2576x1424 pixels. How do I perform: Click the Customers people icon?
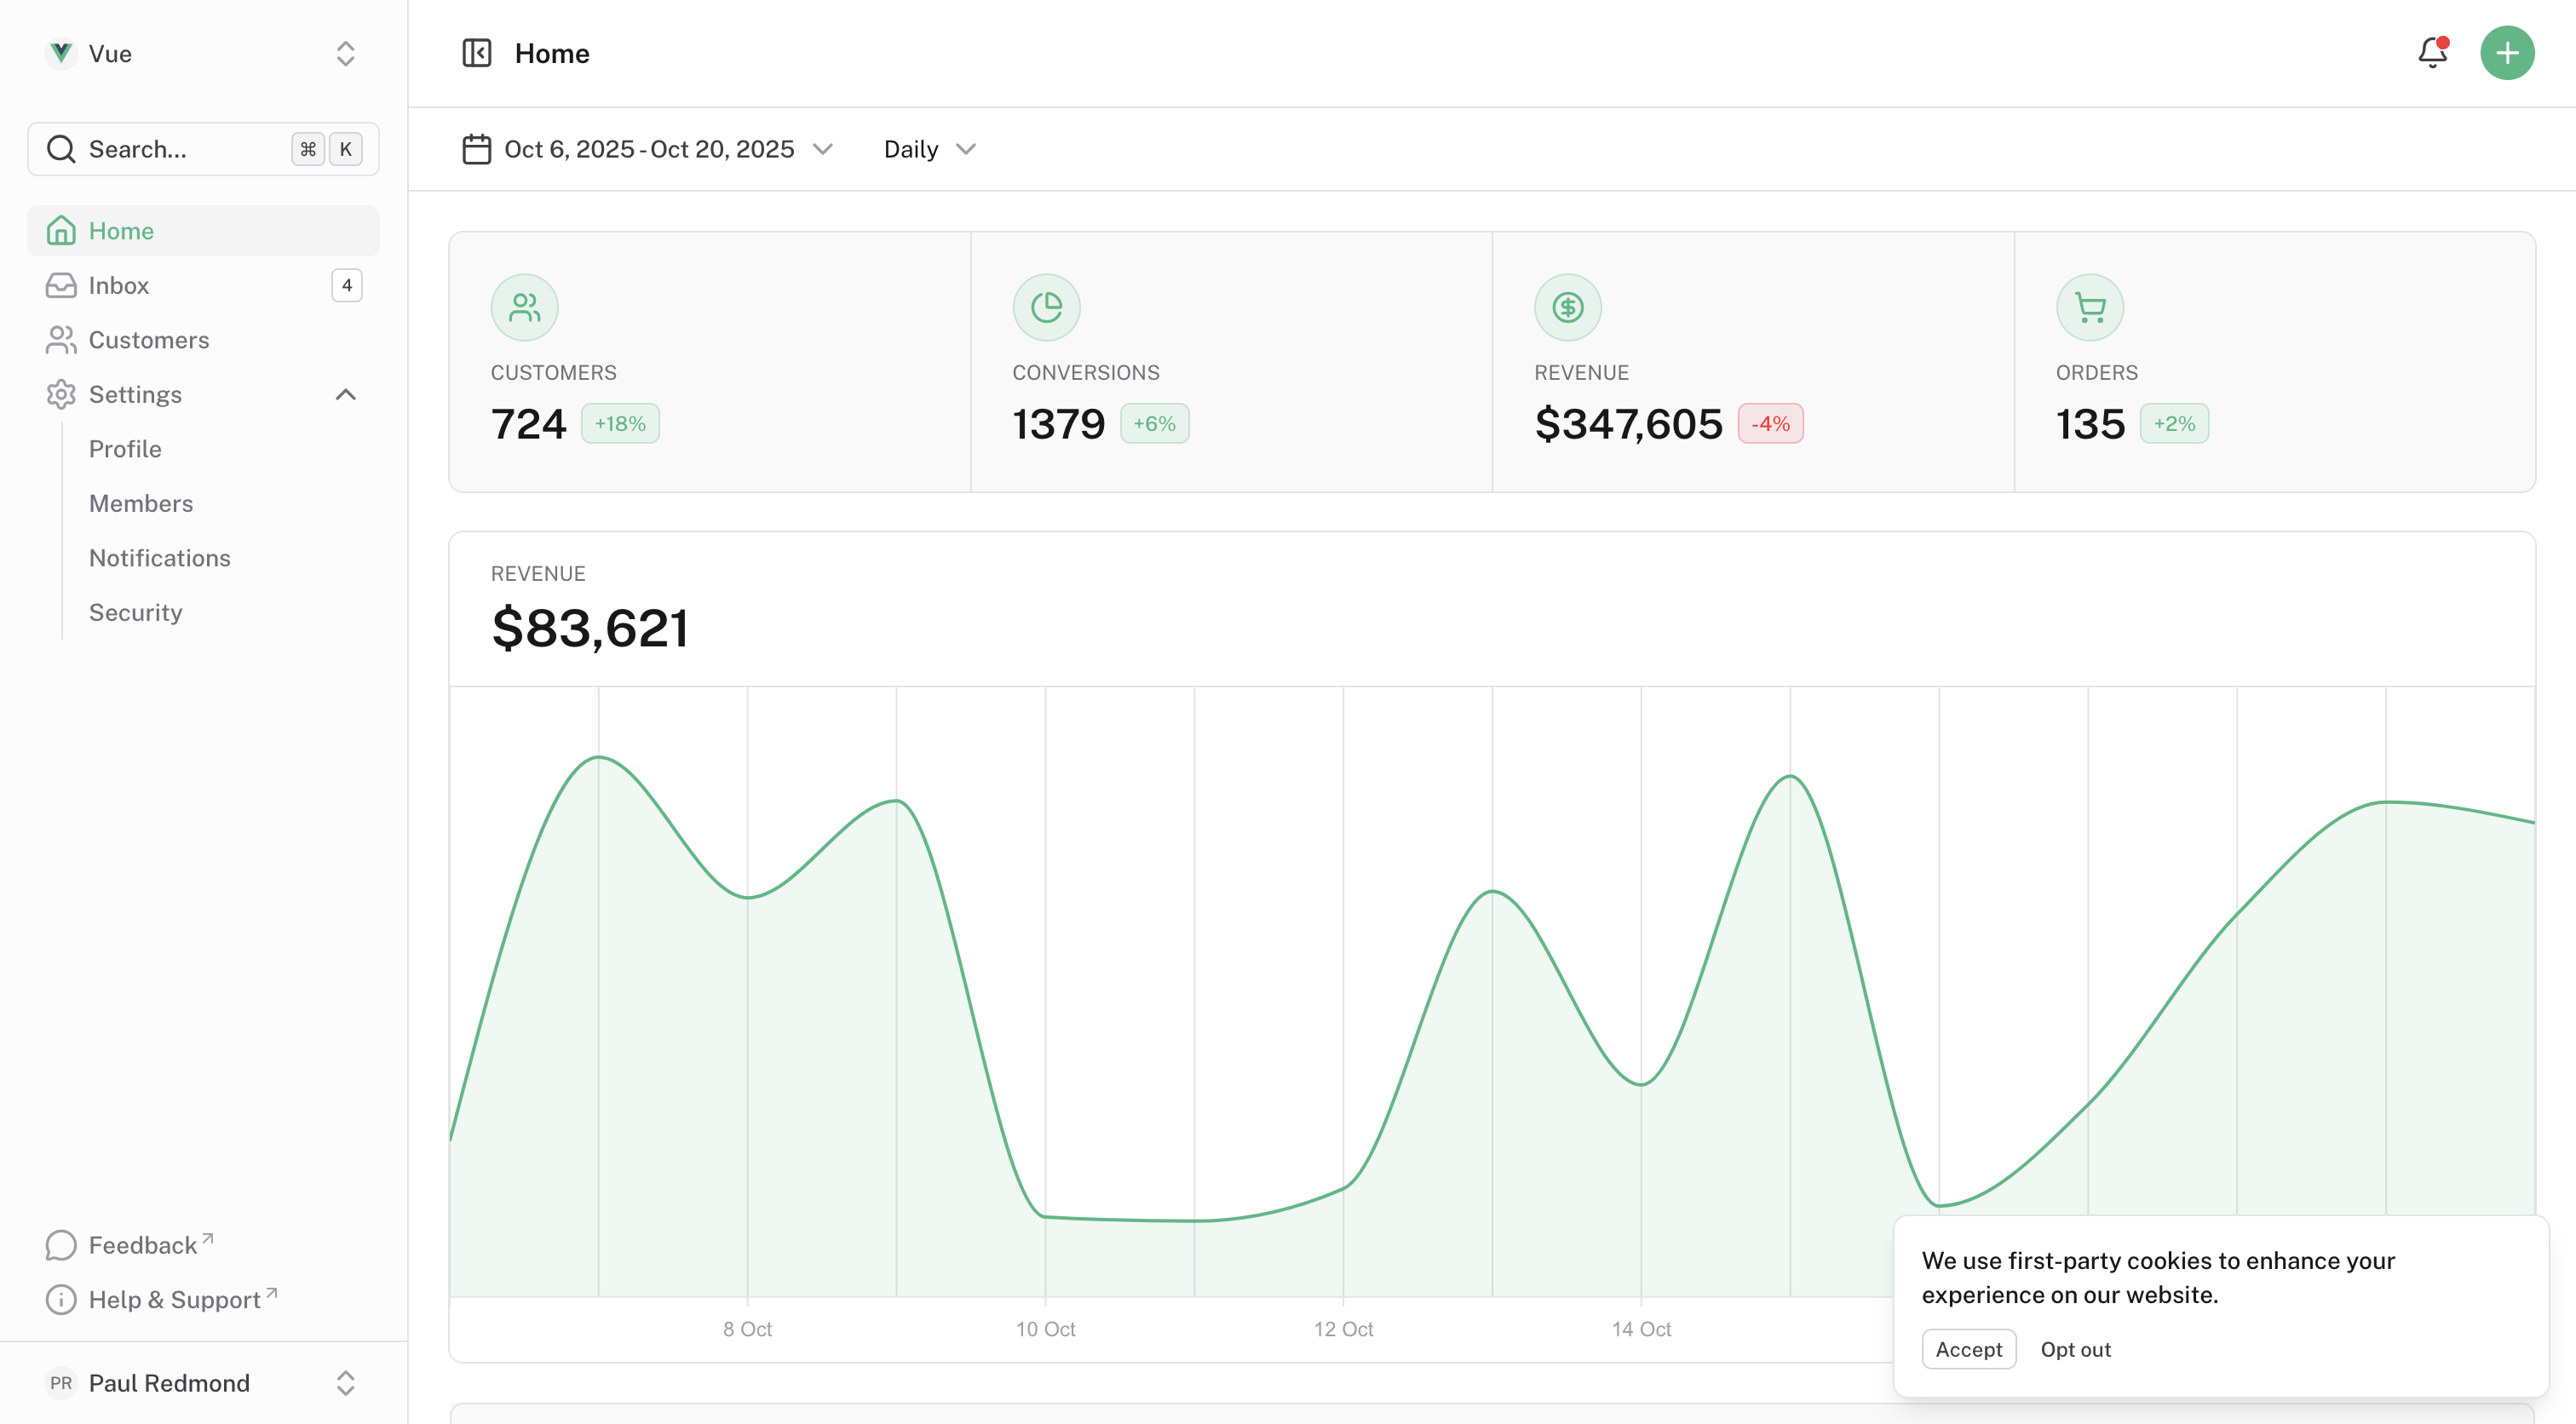tap(61, 340)
